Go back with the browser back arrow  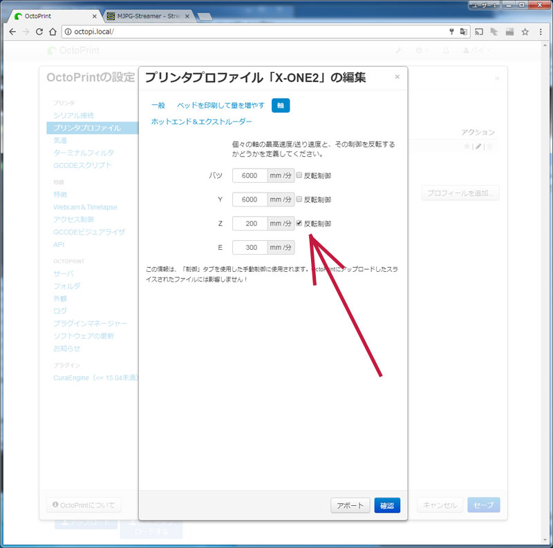(12, 32)
